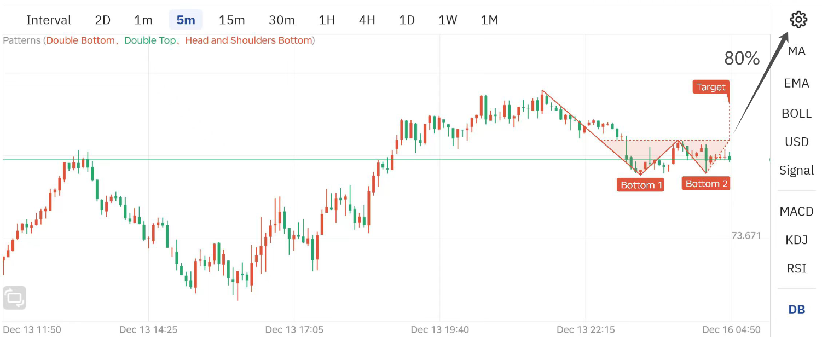The width and height of the screenshot is (822, 337).
Task: Choose the 1H interval
Action: point(327,20)
